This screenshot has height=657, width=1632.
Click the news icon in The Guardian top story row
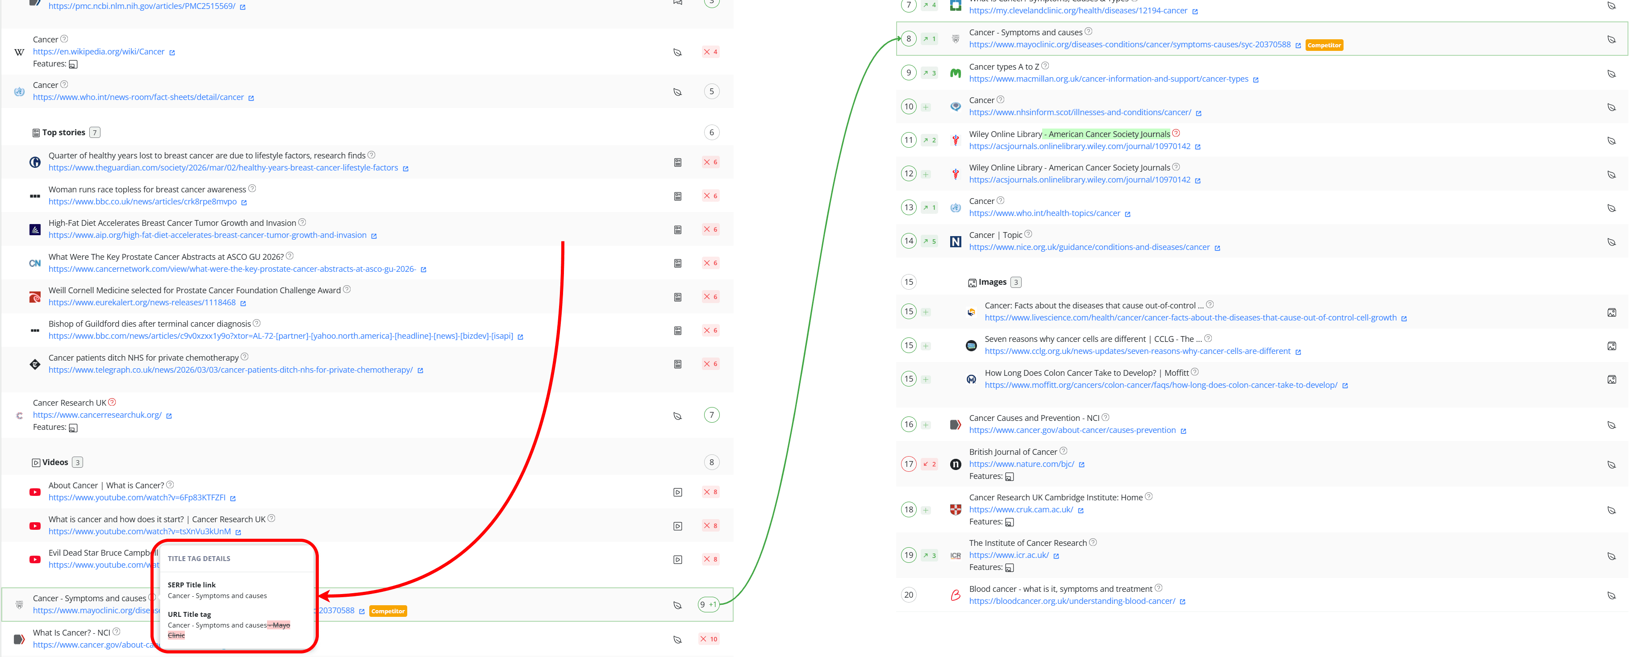(677, 163)
